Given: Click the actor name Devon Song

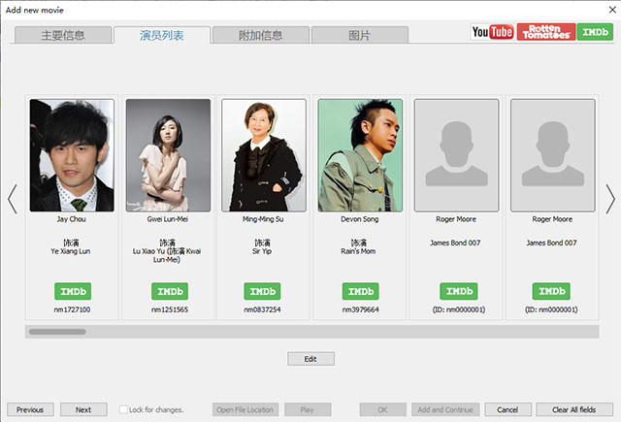Looking at the screenshot, I should click(360, 219).
